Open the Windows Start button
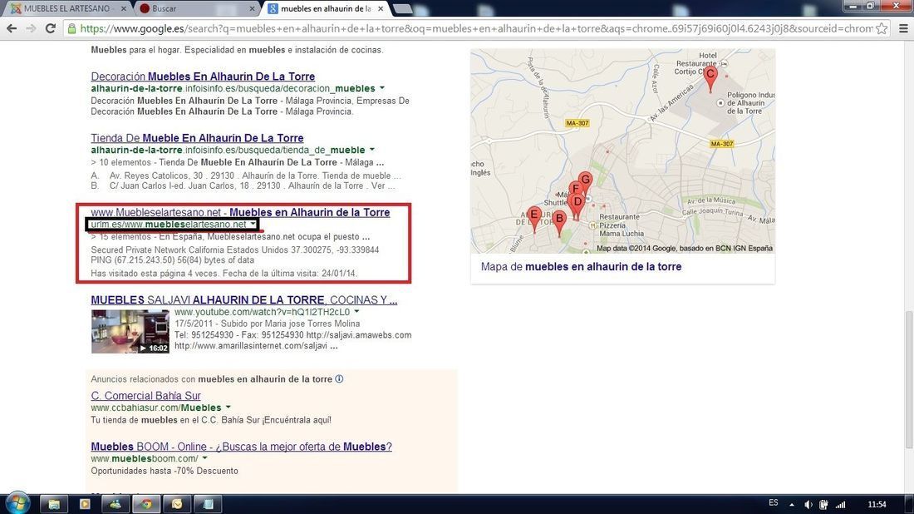914x514 pixels. (17, 503)
